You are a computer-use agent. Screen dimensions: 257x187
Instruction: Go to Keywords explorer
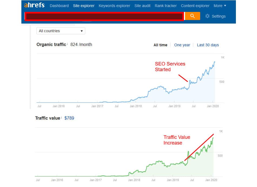pos(114,6)
